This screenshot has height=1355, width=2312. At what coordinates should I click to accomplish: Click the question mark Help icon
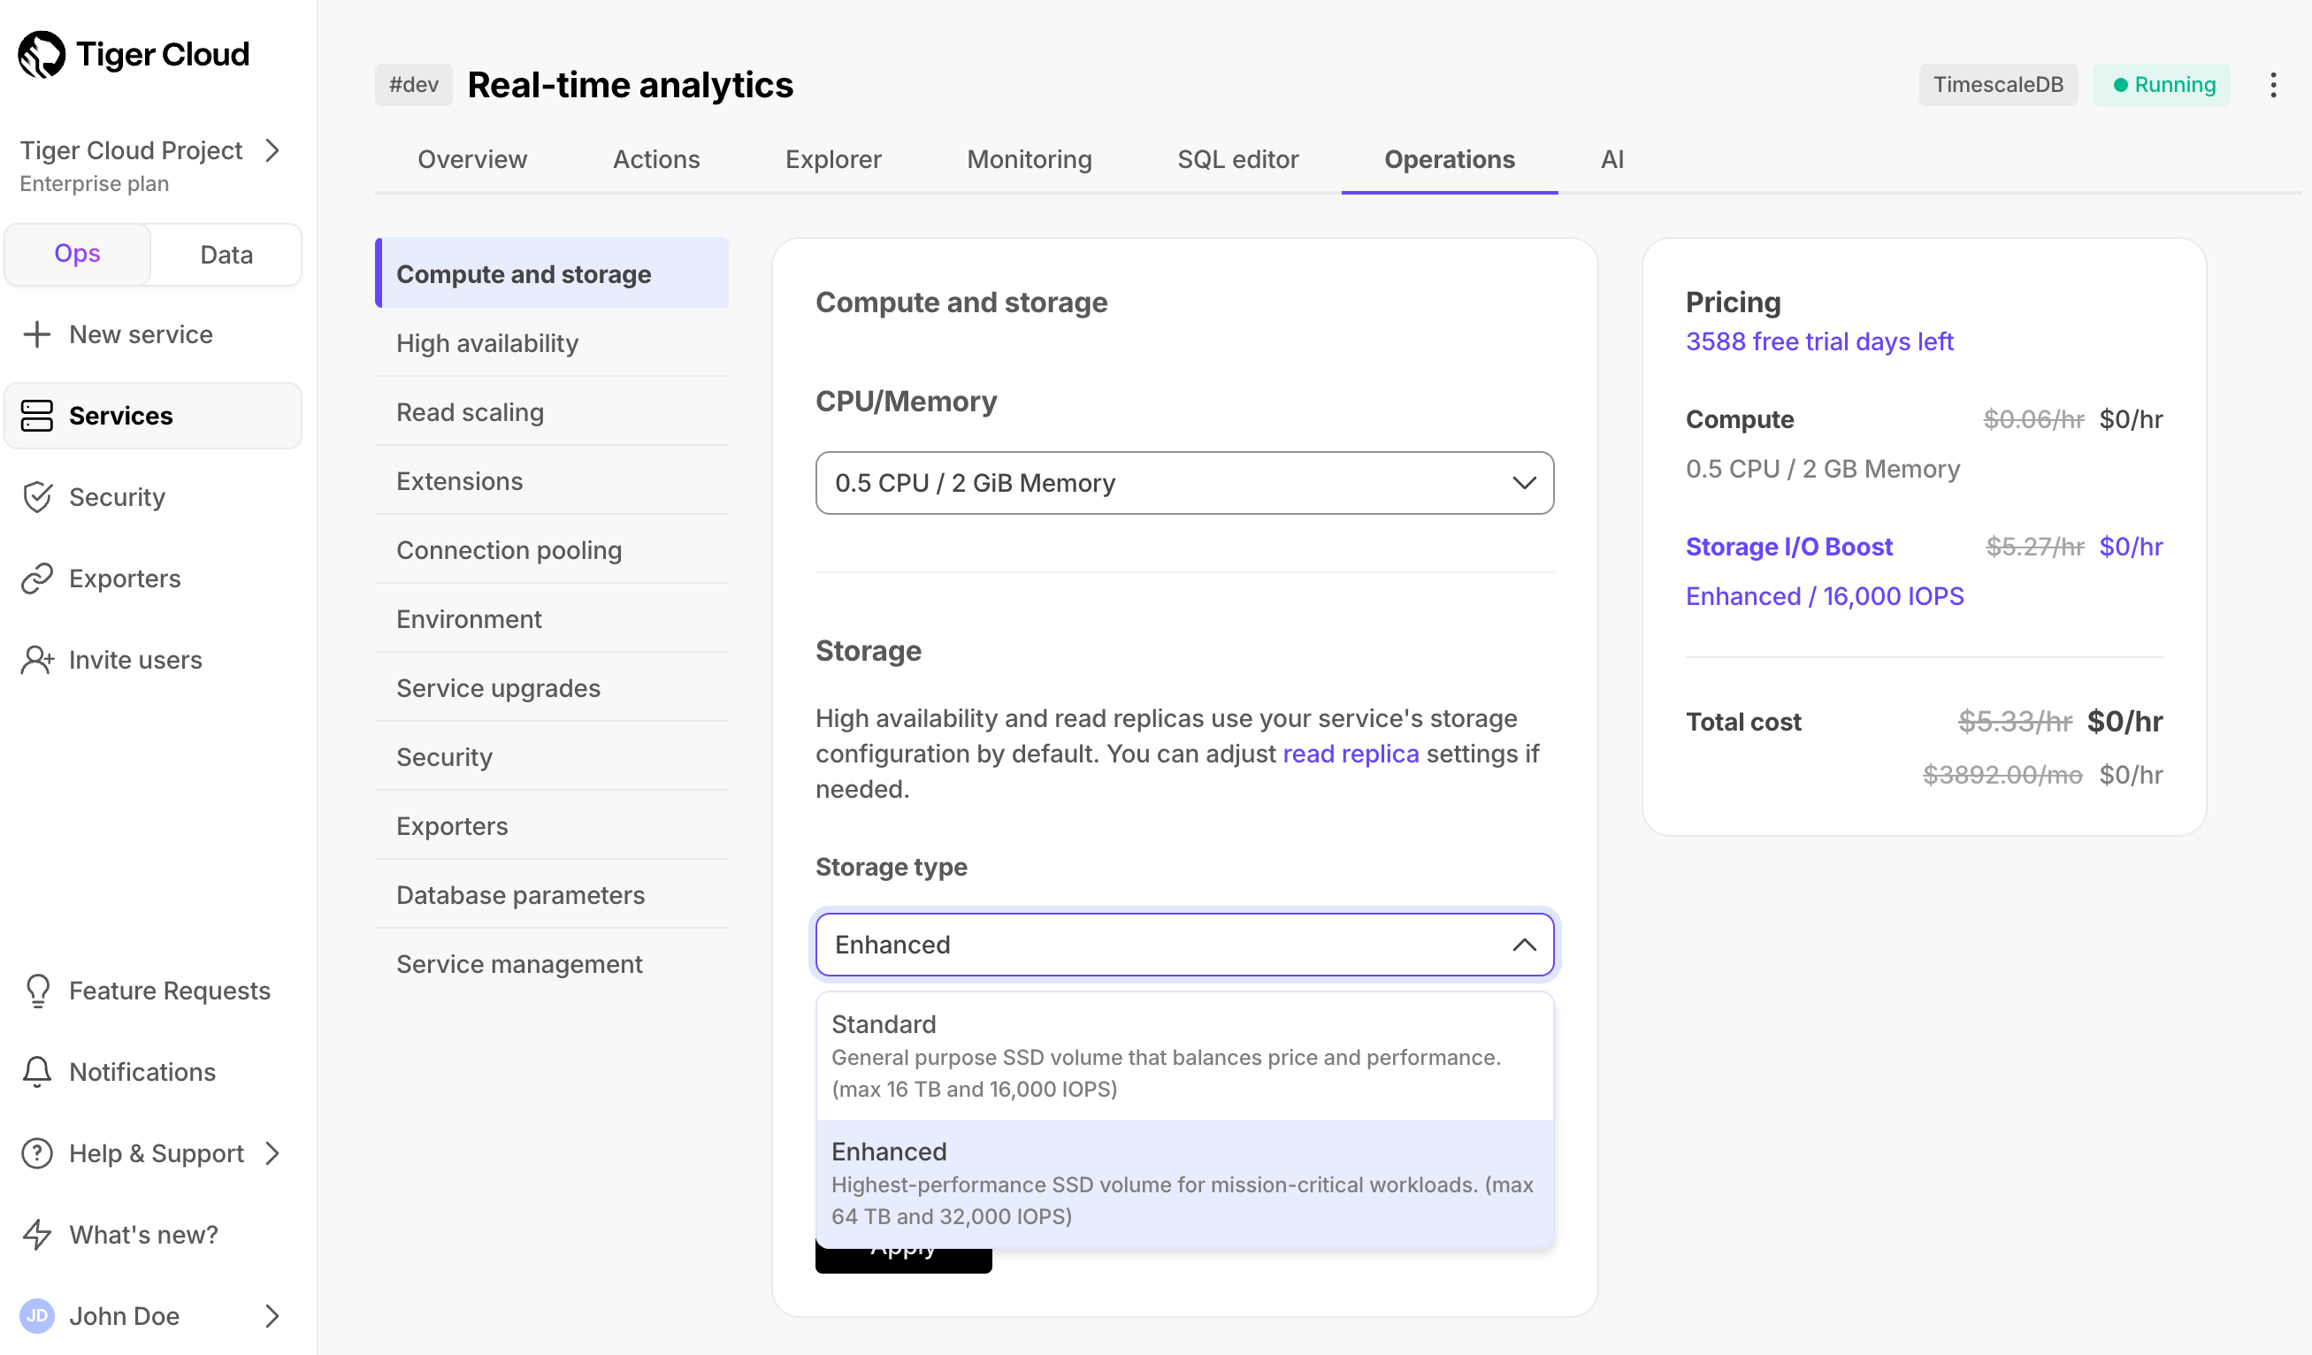36,1153
